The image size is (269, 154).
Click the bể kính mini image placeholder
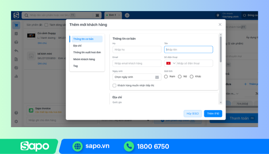point(31,56)
